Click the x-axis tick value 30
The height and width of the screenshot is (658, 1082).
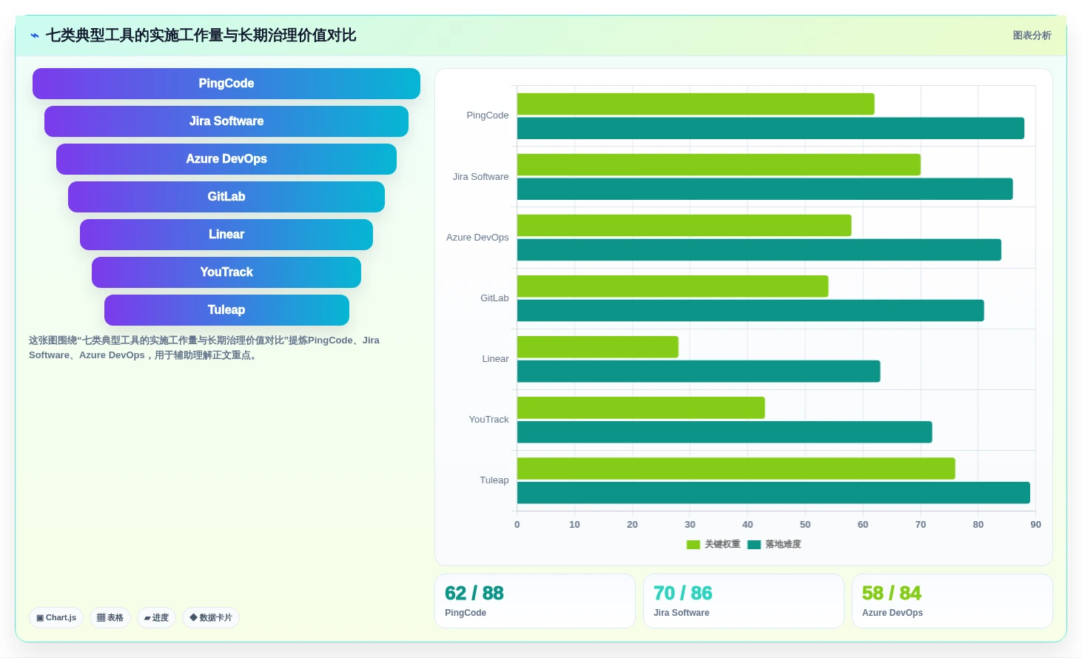pos(690,525)
